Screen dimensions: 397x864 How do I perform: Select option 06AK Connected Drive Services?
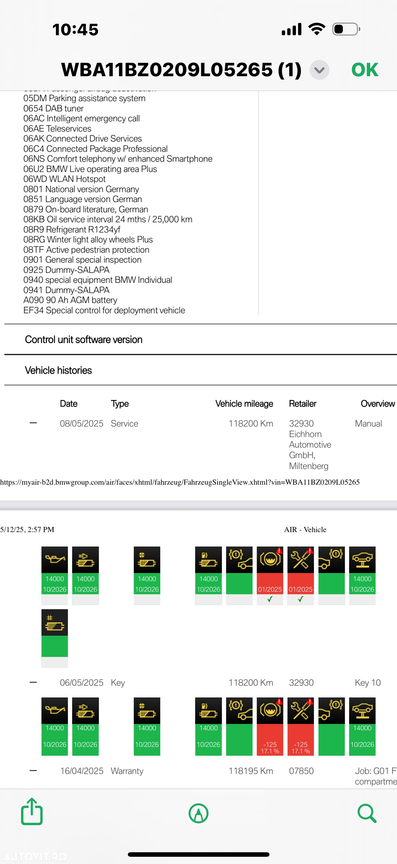[x=83, y=139]
